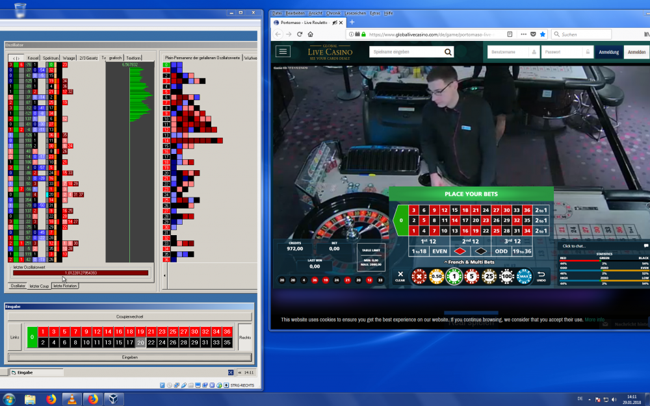
Task: Click the volume icon in system tray
Action: [614, 400]
